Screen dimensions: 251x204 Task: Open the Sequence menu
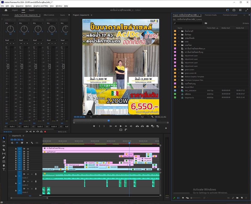tap(20, 6)
